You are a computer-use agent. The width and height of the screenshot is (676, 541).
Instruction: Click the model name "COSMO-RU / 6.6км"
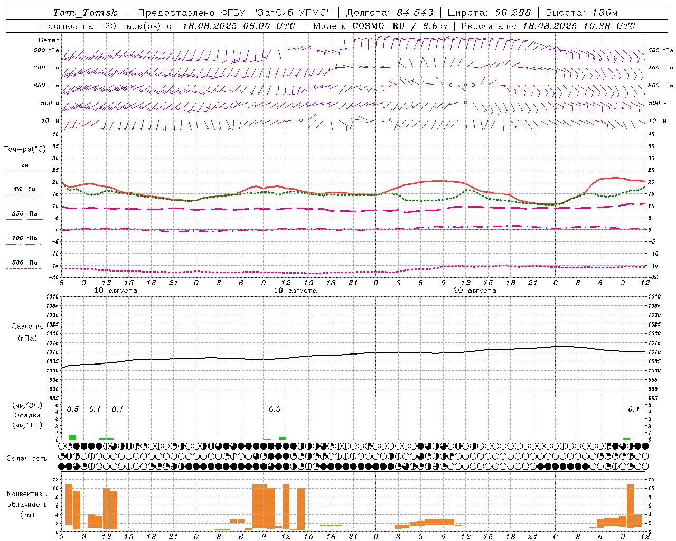click(400, 26)
